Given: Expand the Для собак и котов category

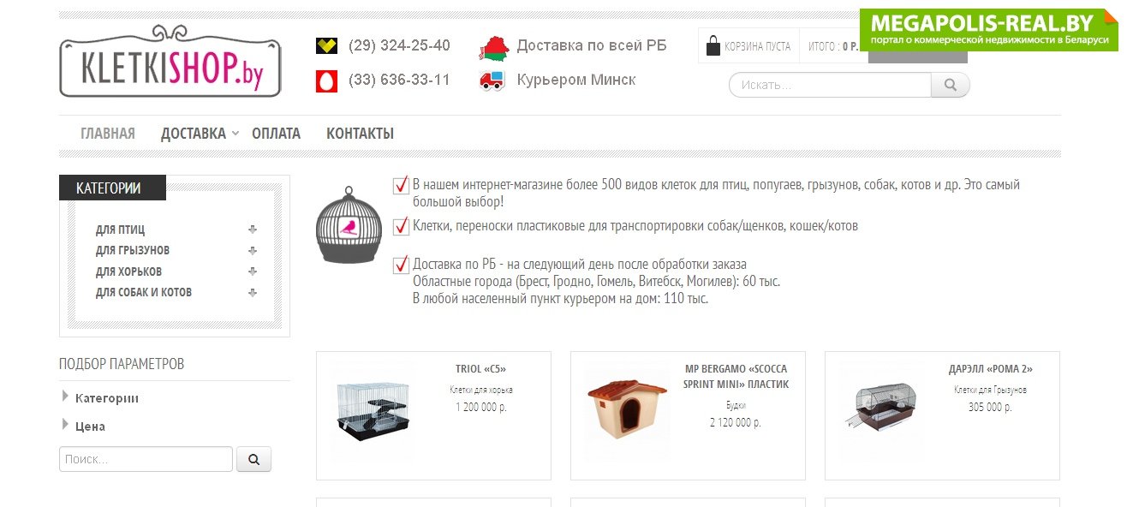Looking at the screenshot, I should point(252,292).
